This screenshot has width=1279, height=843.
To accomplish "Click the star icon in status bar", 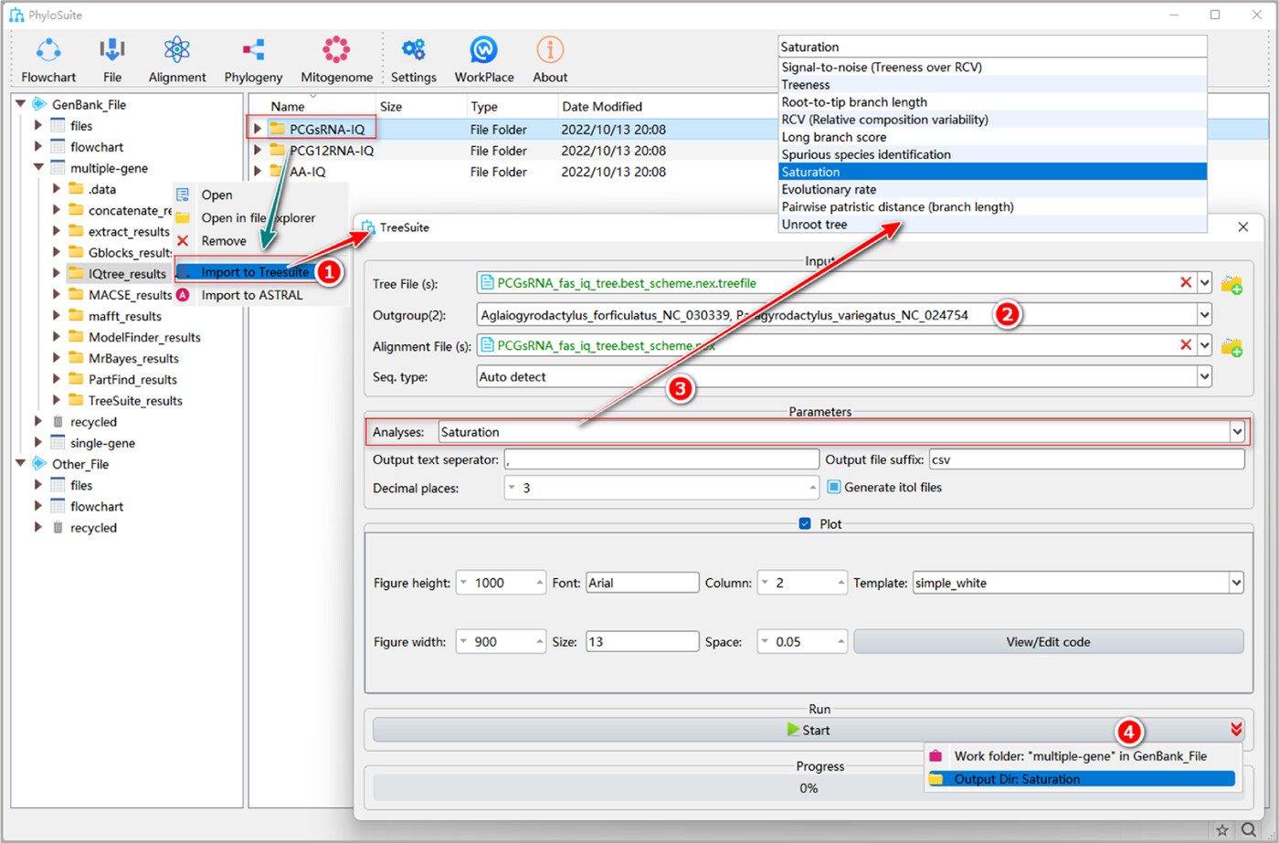I will [x=1222, y=829].
